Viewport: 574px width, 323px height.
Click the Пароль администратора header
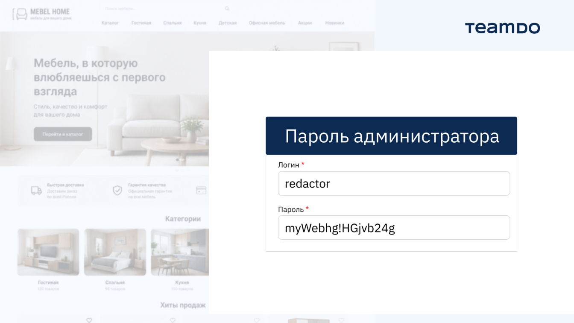pos(391,136)
